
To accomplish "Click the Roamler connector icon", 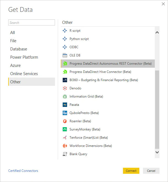I will [65, 121].
